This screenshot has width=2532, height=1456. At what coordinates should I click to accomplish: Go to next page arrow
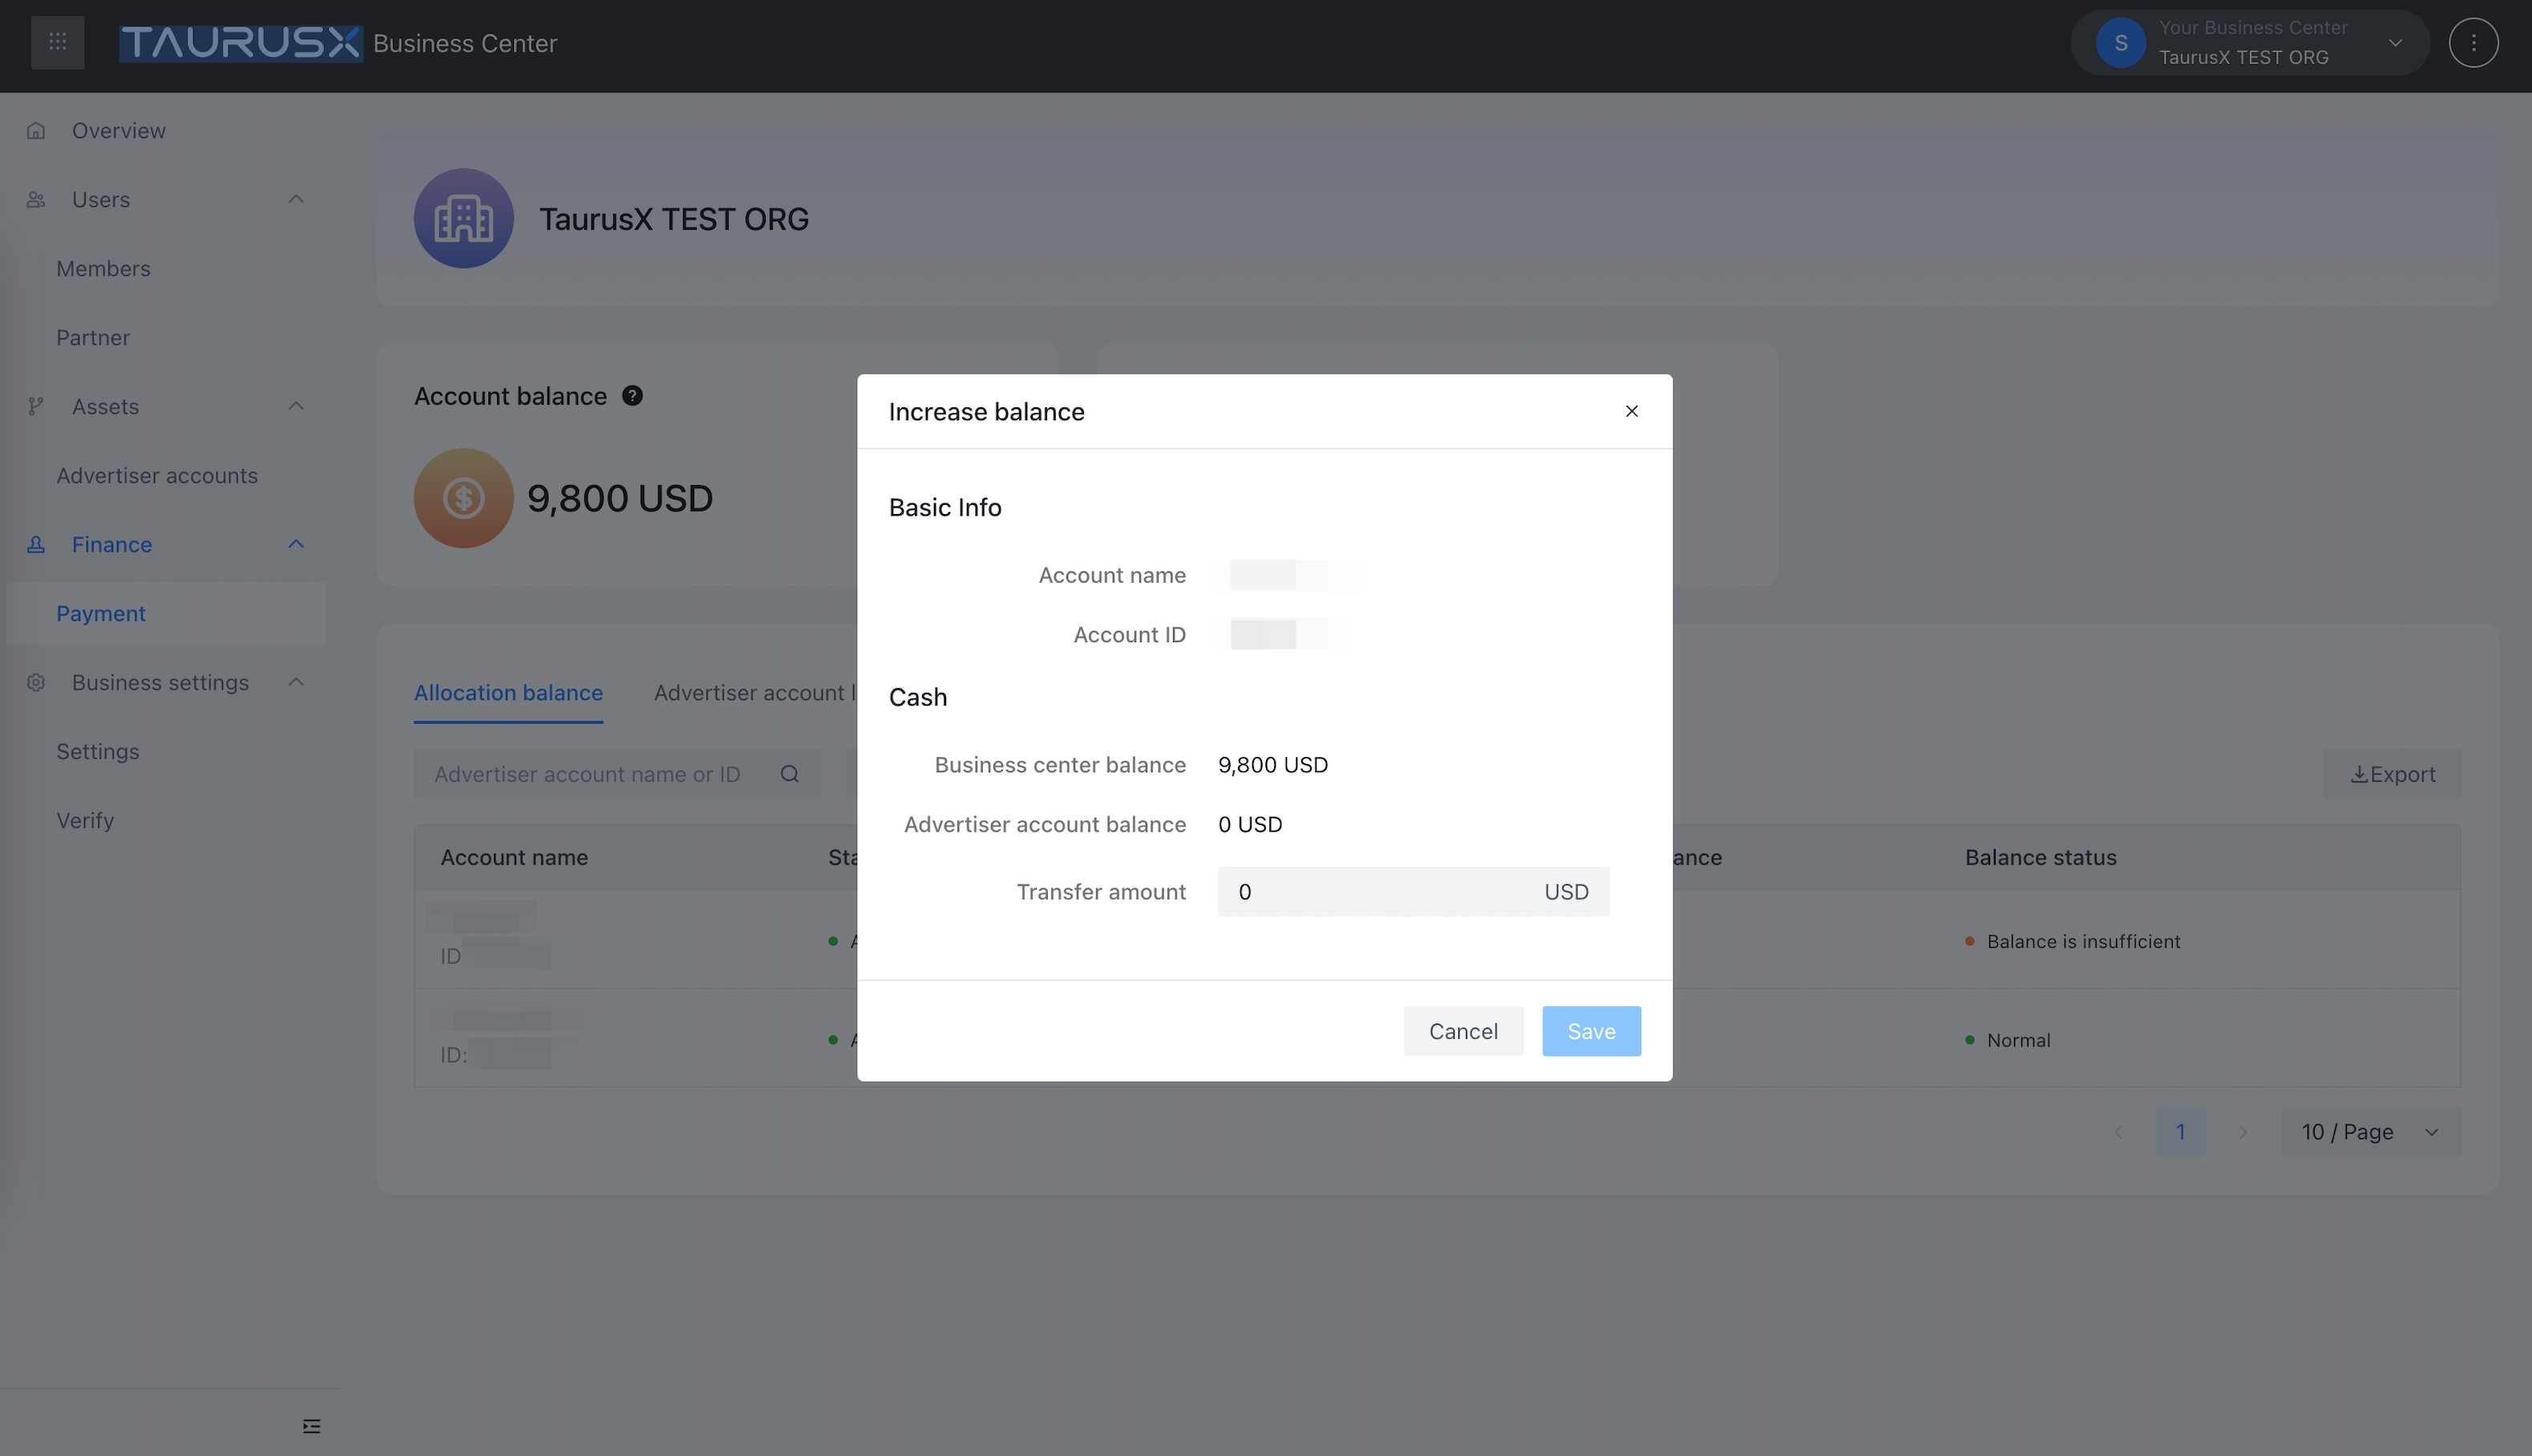coord(2243,1132)
